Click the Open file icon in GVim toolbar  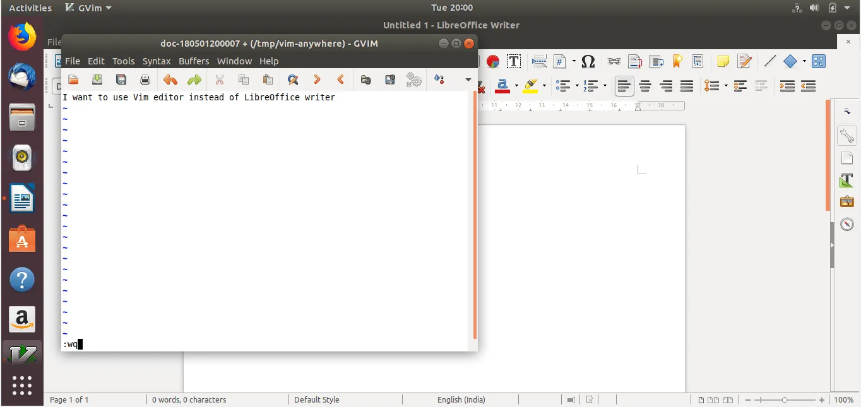(73, 80)
